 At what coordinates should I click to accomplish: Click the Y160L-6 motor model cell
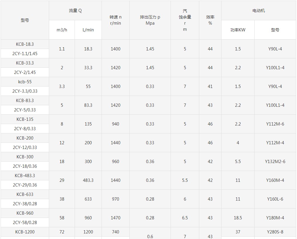click(275, 199)
